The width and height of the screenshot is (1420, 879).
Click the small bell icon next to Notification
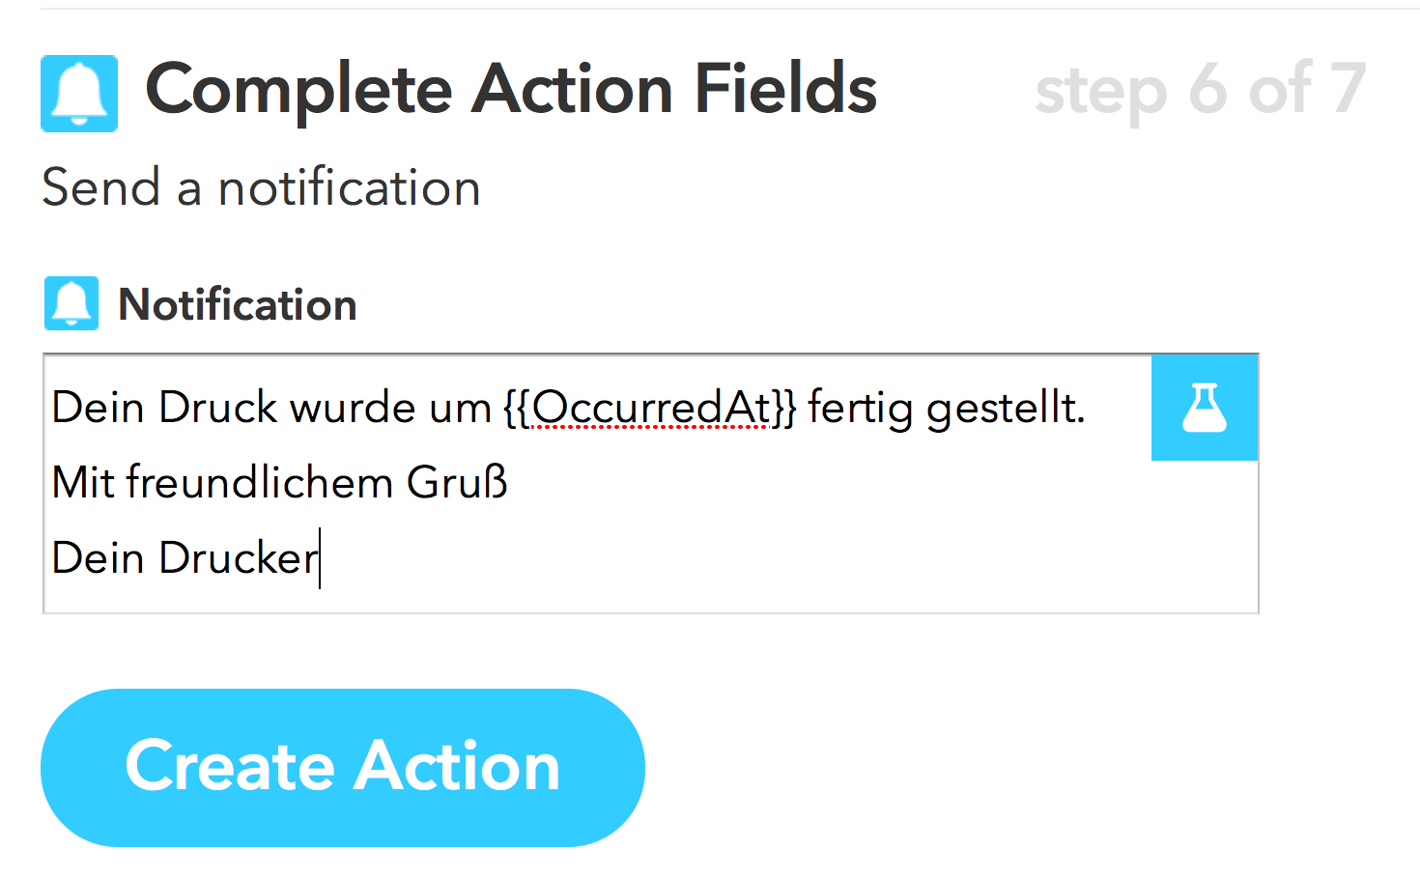[71, 303]
